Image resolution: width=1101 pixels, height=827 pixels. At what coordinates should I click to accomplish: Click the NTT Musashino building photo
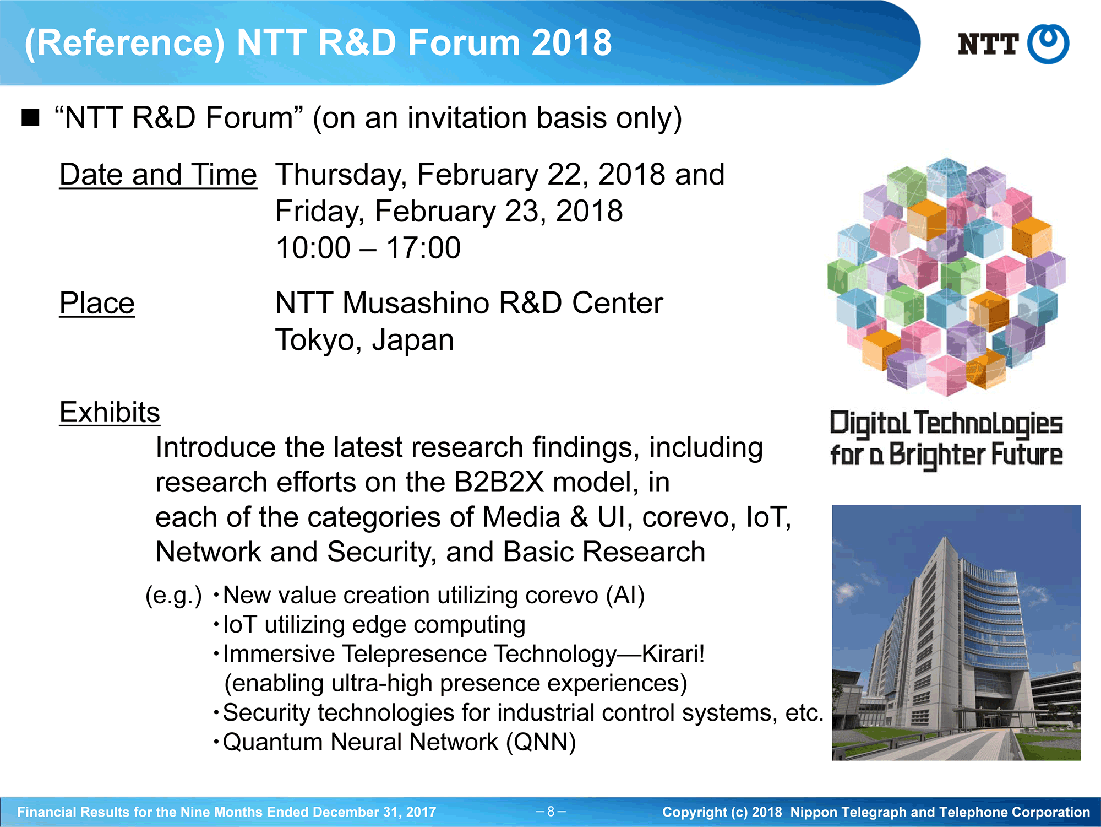[956, 633]
